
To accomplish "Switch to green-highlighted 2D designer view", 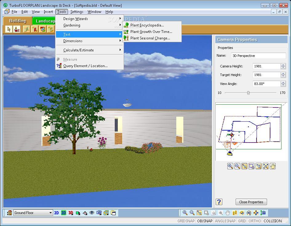I will tap(63, 213).
